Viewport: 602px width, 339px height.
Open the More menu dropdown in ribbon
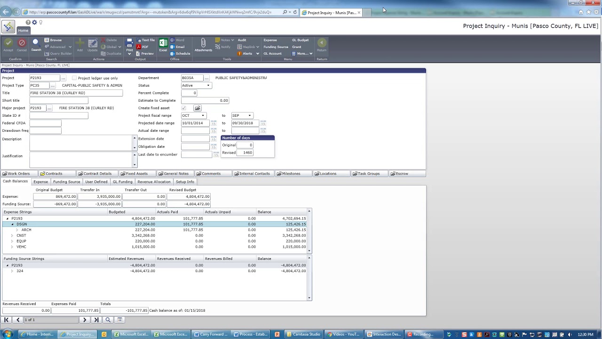click(x=301, y=53)
